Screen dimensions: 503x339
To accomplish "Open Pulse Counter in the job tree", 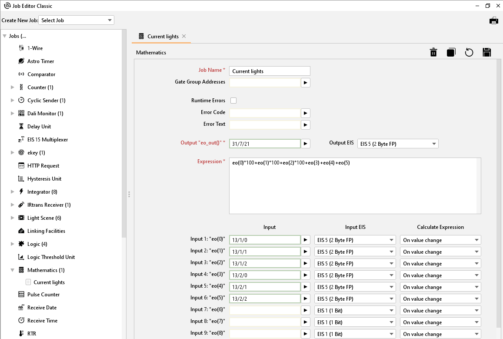I will pyautogui.click(x=43, y=295).
